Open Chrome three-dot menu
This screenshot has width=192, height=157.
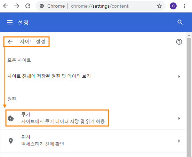(x=184, y=6)
